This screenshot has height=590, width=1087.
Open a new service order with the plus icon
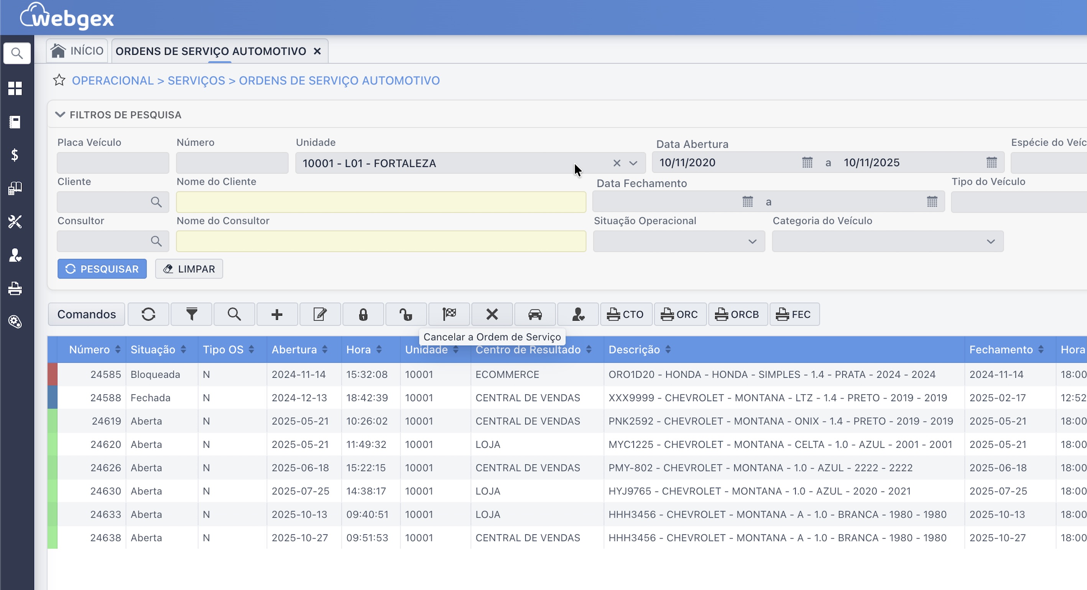pyautogui.click(x=277, y=314)
